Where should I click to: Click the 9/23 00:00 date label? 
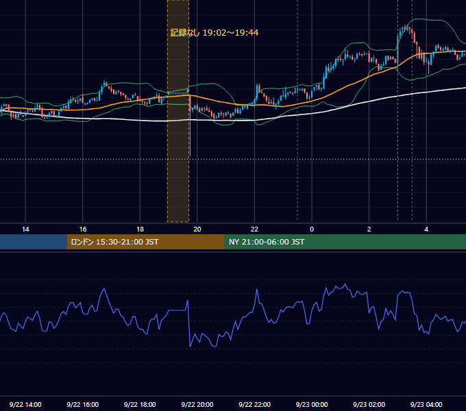(312, 404)
